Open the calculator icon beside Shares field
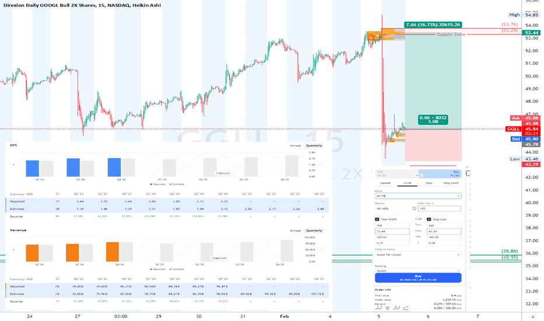This screenshot has width=544, height=321. click(x=414, y=208)
